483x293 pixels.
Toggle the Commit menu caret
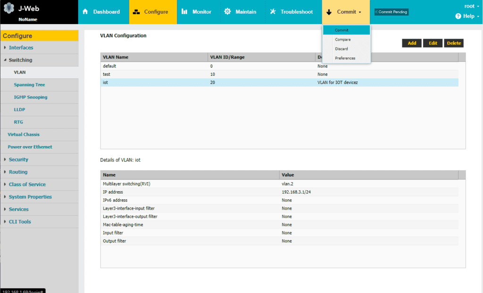(360, 12)
